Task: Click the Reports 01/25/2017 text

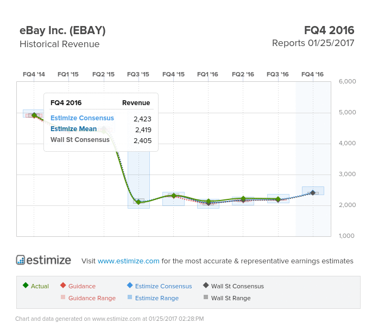Action: [313, 43]
